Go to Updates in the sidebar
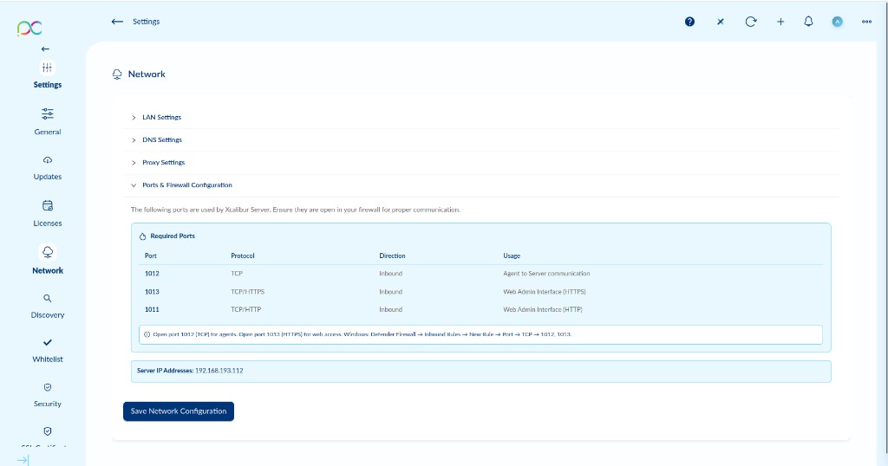Image resolution: width=888 pixels, height=466 pixels. point(48,167)
